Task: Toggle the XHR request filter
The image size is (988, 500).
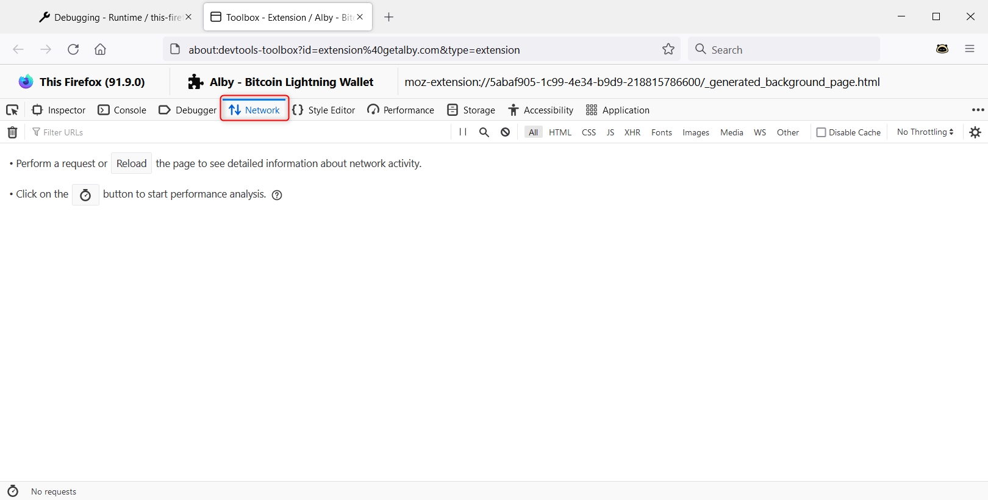Action: click(632, 132)
